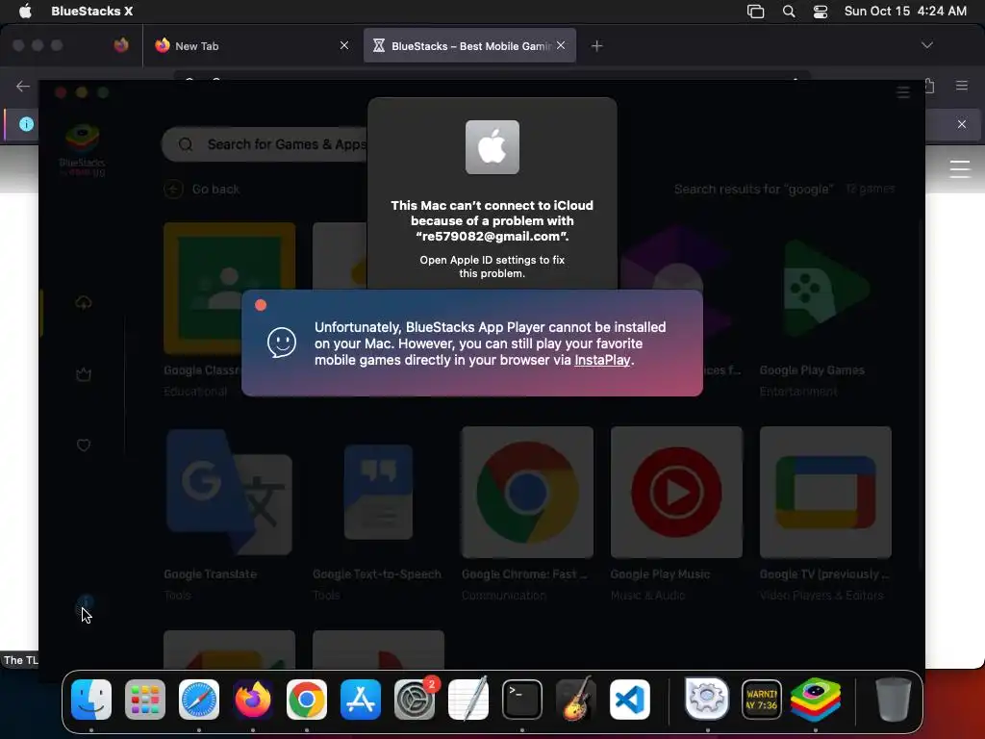Viewport: 985px width, 739px height.
Task: Close the BlueStacks install warning banner
Action: (x=261, y=305)
